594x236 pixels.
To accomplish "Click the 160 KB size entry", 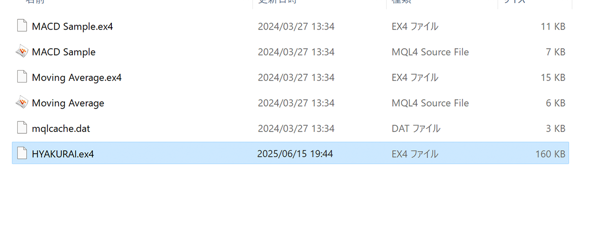I will pos(550,154).
